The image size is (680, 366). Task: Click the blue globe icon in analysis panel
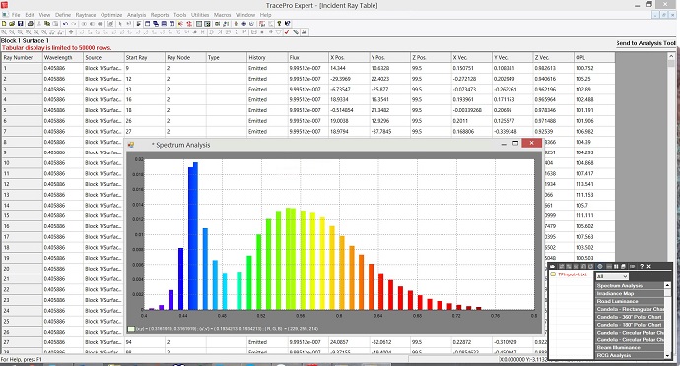(x=600, y=266)
